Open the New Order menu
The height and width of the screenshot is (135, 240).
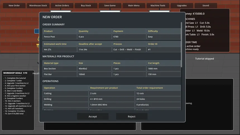[x=14, y=6]
